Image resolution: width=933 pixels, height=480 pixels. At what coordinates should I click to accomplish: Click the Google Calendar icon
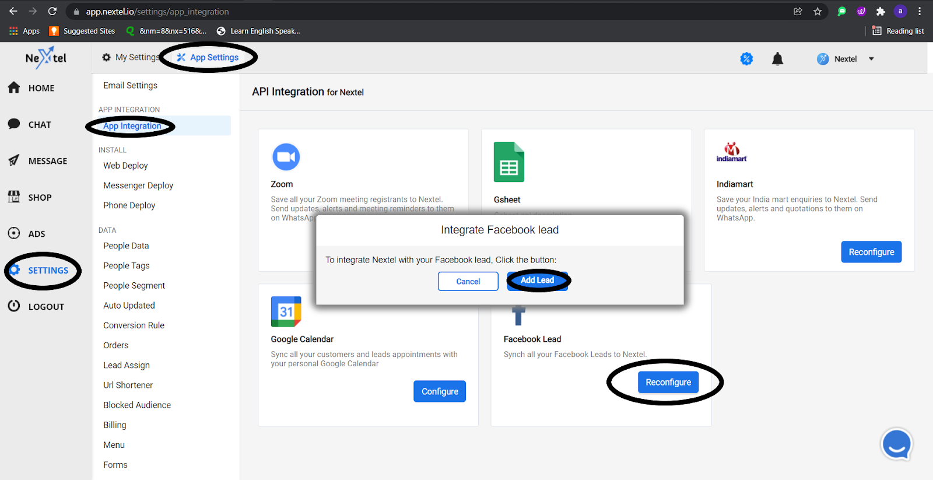(286, 311)
